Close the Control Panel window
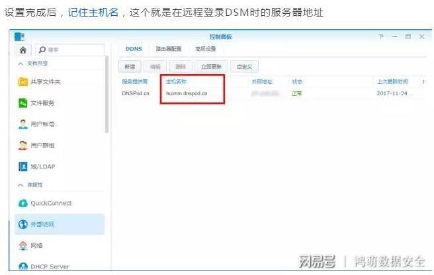Screen dimensions: 434x275 (x=421, y=36)
